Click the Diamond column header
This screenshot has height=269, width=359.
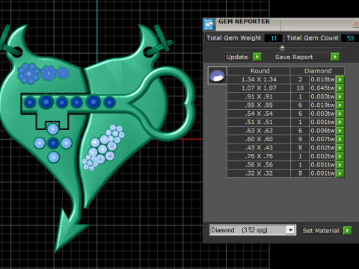coord(318,71)
